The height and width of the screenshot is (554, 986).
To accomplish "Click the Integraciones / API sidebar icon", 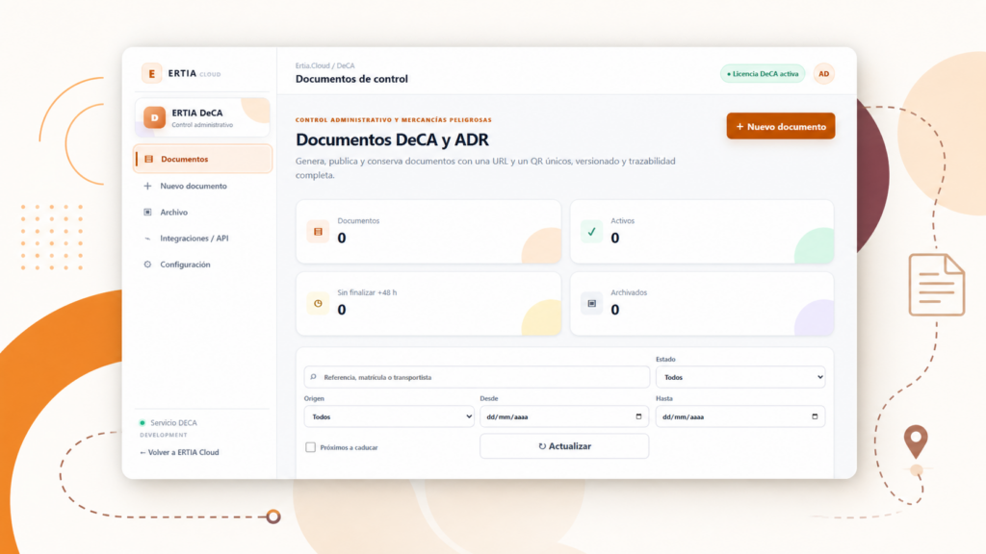I will 147,239.
